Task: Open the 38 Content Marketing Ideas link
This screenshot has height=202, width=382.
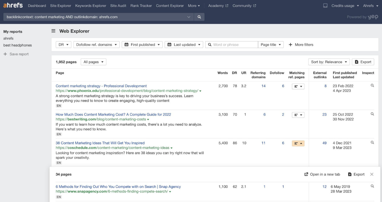Action: point(100,143)
